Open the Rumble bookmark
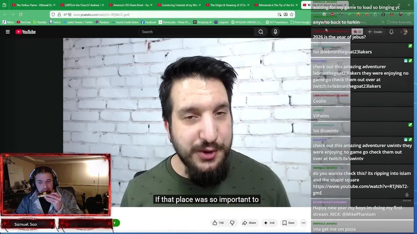 (39, 22)
